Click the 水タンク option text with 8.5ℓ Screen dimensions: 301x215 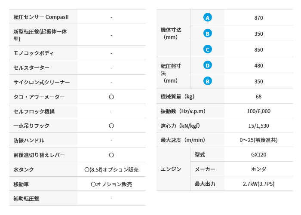pos(111,169)
